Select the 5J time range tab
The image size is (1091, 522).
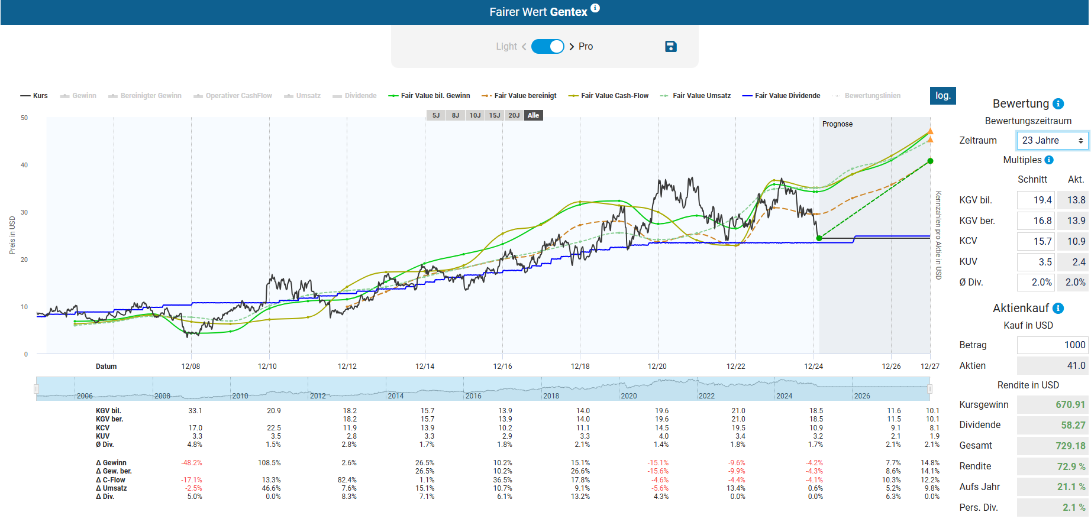(x=436, y=115)
